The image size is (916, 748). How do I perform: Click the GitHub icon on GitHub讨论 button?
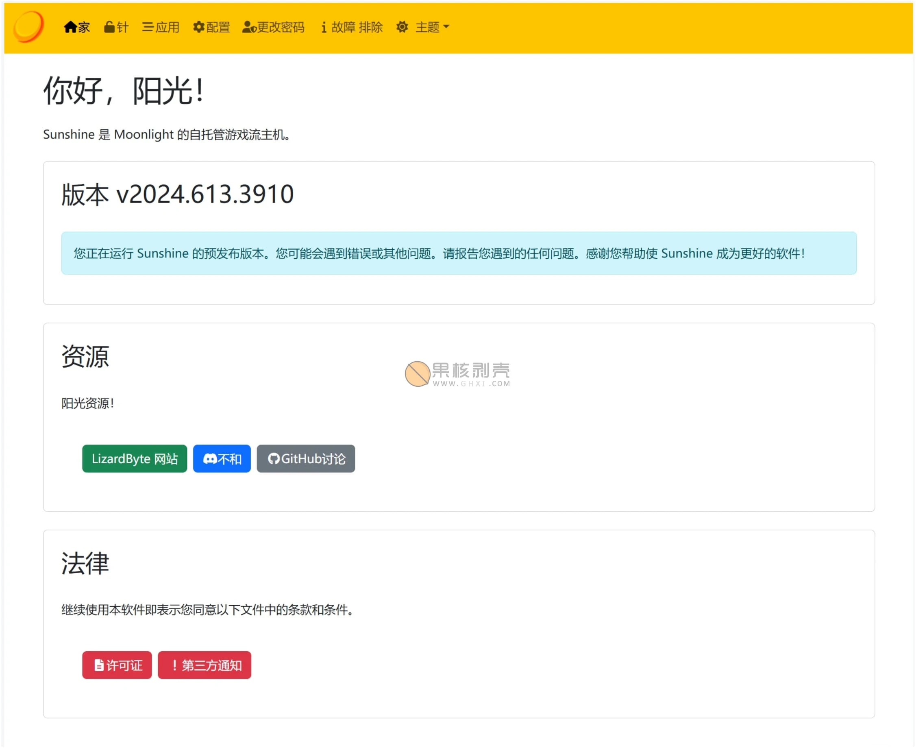coord(274,458)
